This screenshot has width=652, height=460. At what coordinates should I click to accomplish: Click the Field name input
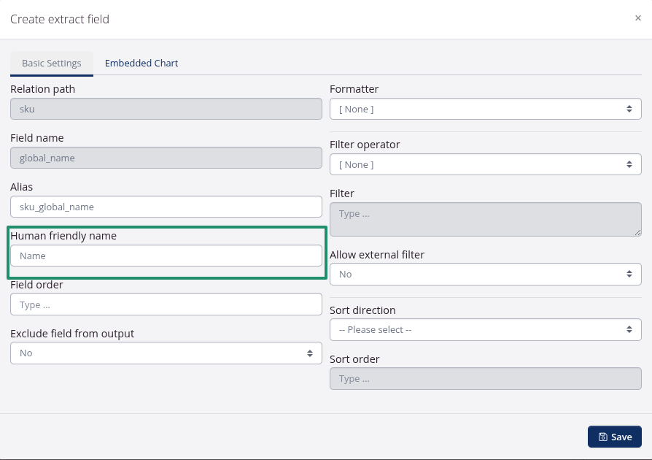click(166, 158)
